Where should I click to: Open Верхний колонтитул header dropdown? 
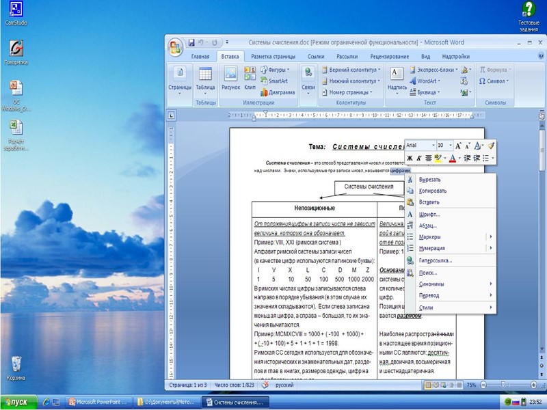coord(351,70)
